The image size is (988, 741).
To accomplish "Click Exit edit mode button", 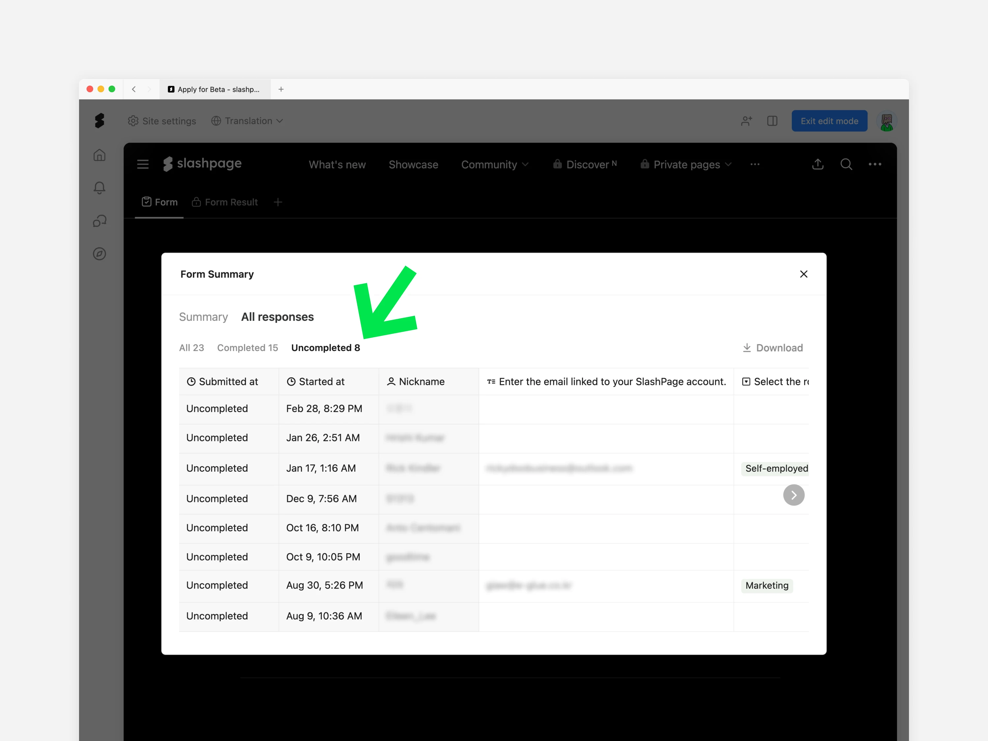I will (829, 121).
